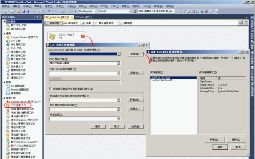
Task: Click 新增 beside ADO.NET connection manager combo
Action: tap(135, 54)
